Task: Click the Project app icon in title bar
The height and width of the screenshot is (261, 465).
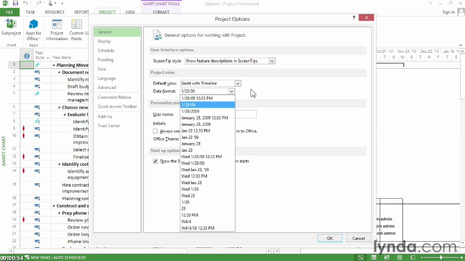Action: (5, 3)
